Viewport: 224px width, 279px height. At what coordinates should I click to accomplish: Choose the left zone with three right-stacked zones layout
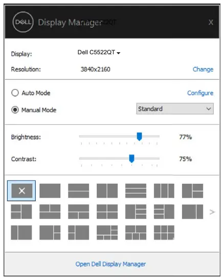[136, 211]
